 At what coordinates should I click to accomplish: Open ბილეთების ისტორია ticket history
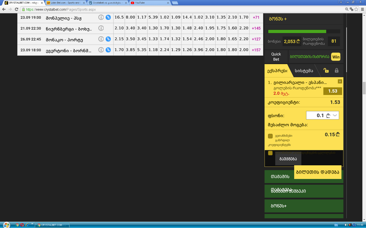pos(310,57)
